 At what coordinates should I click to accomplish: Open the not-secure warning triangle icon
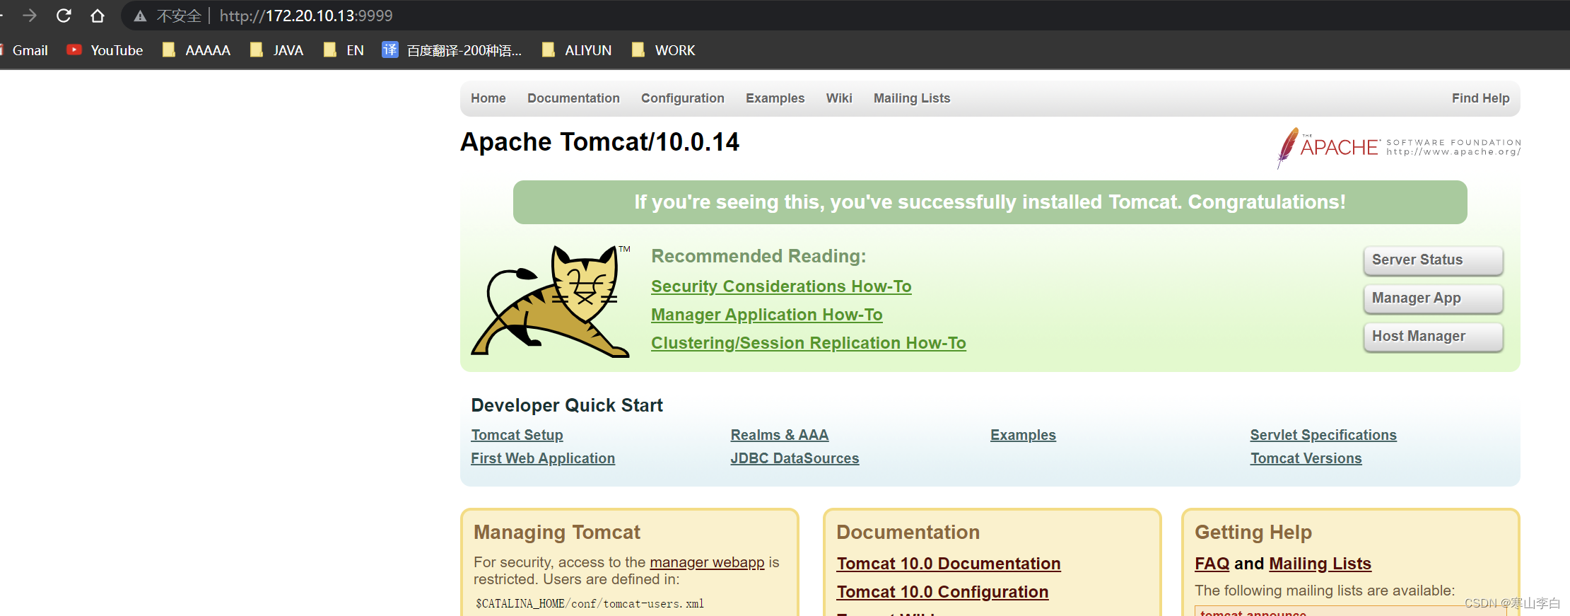tap(141, 16)
